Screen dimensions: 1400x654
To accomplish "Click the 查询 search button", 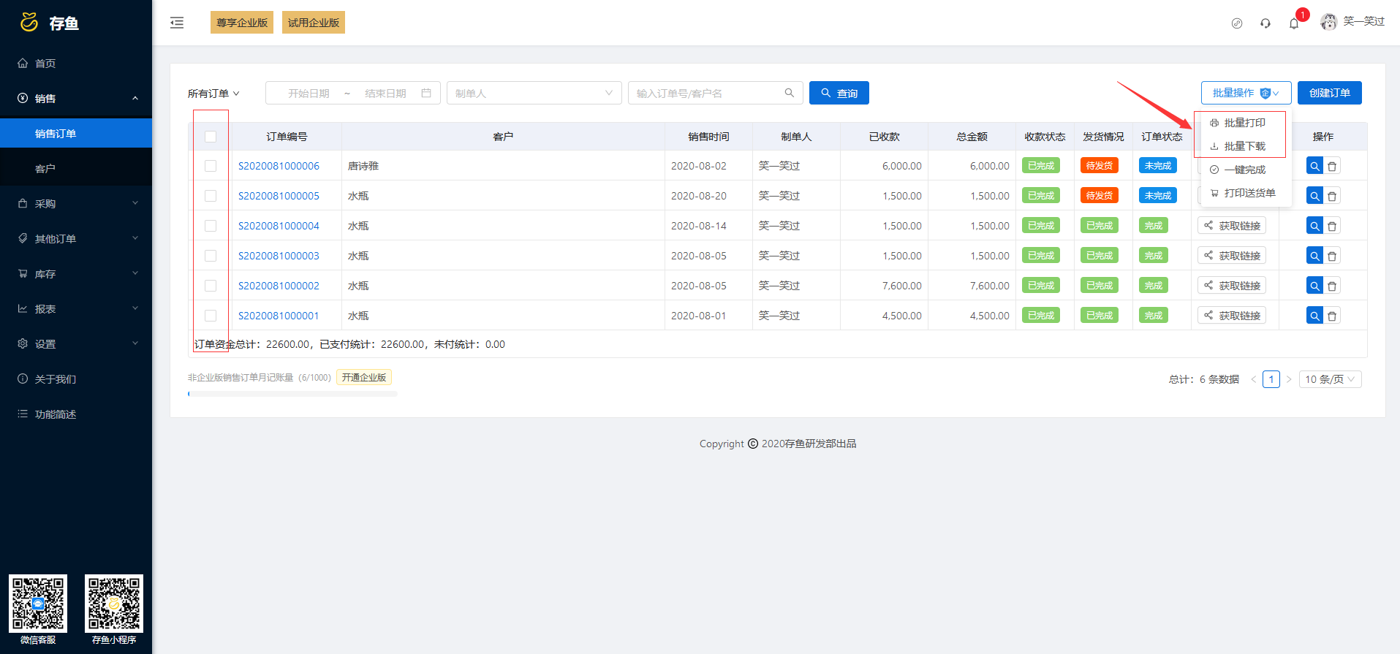I will tap(839, 93).
